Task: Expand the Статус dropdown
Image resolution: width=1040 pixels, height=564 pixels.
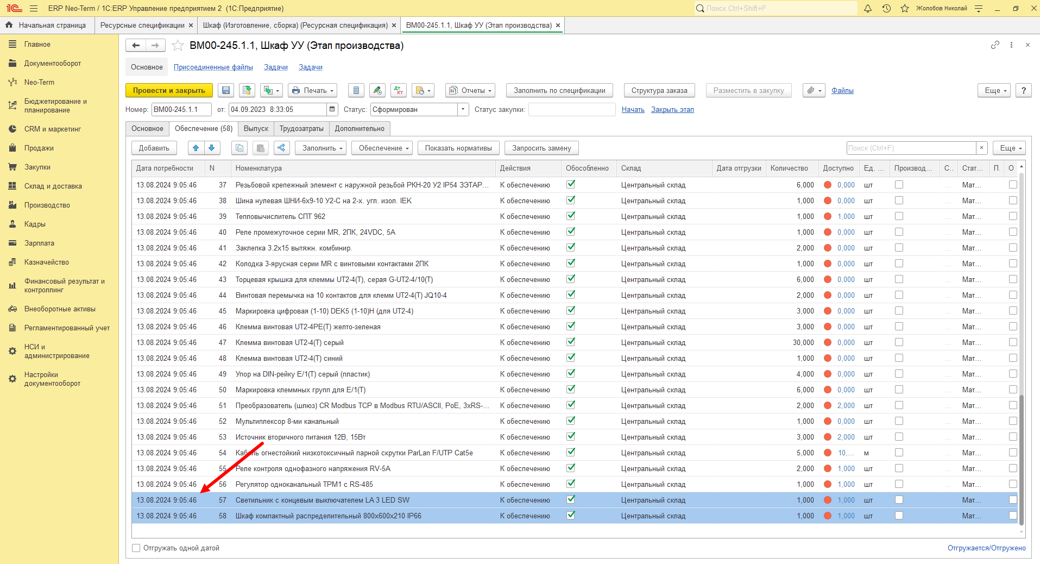Action: click(463, 109)
